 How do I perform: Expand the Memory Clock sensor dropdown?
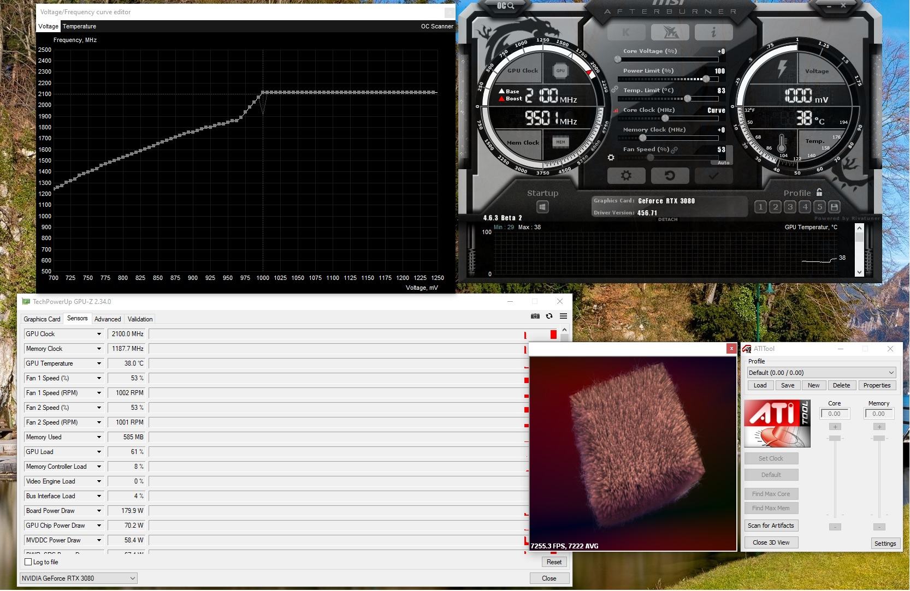click(99, 349)
